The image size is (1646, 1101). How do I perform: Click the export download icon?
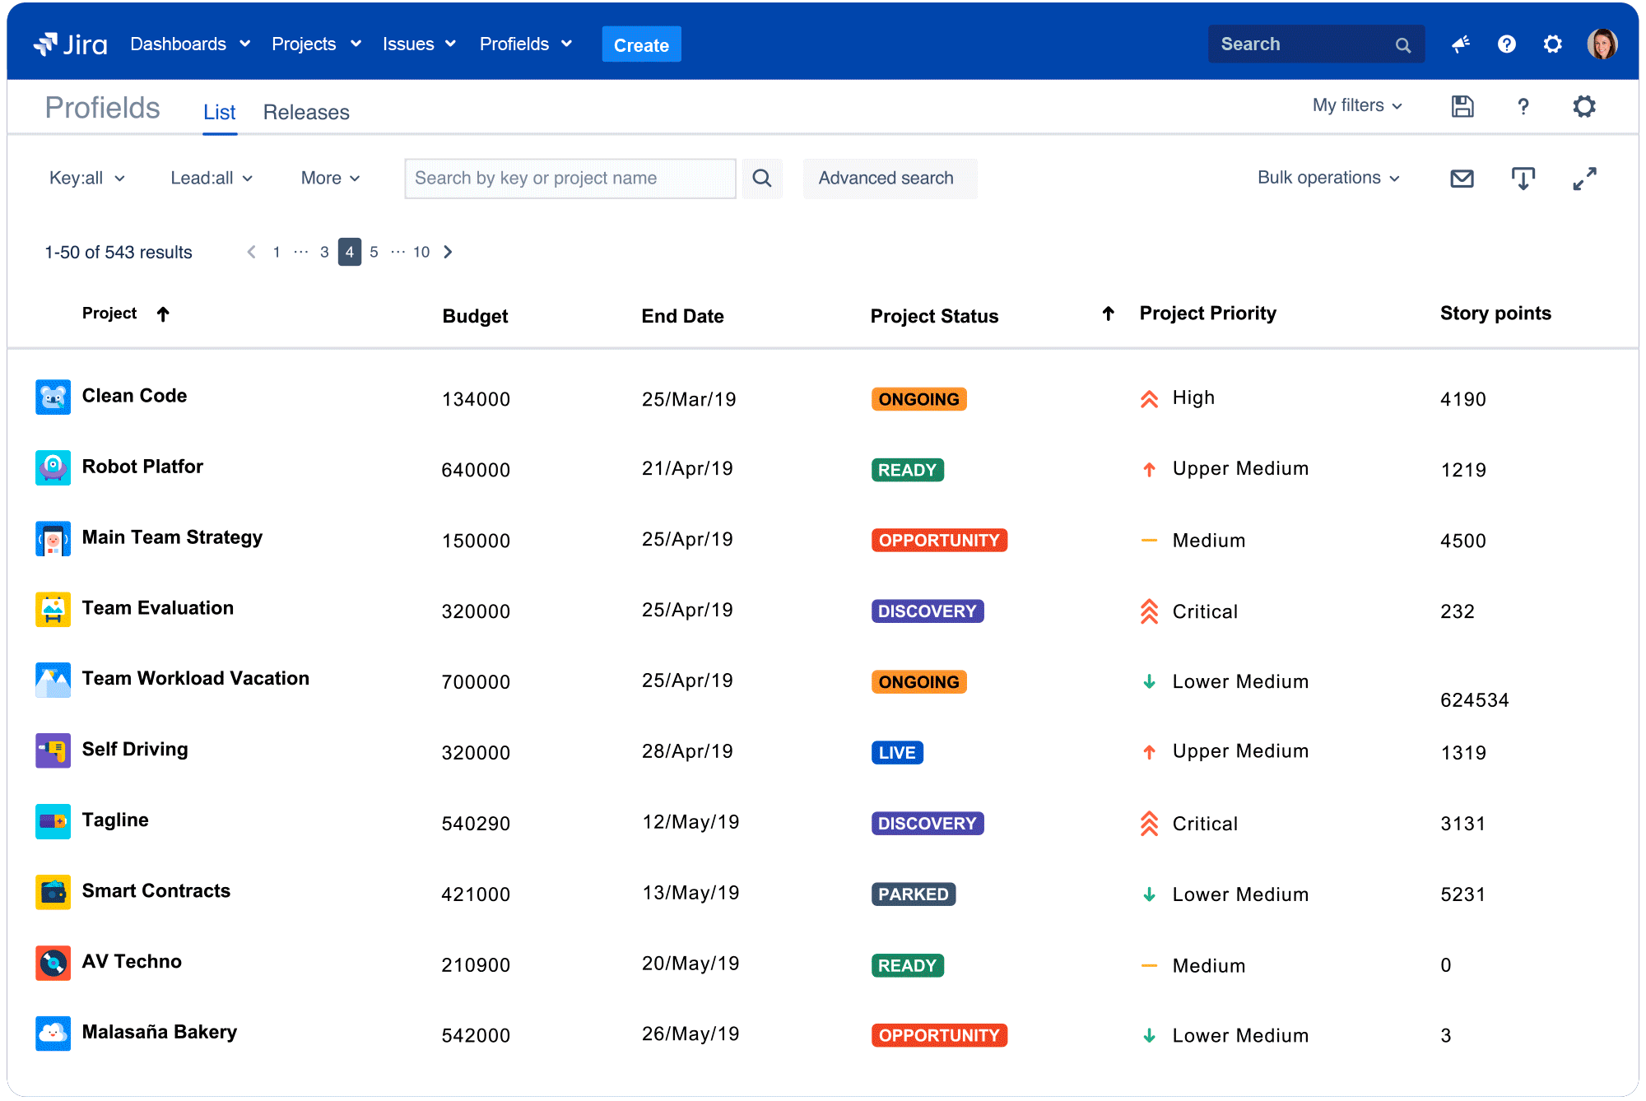(x=1523, y=179)
